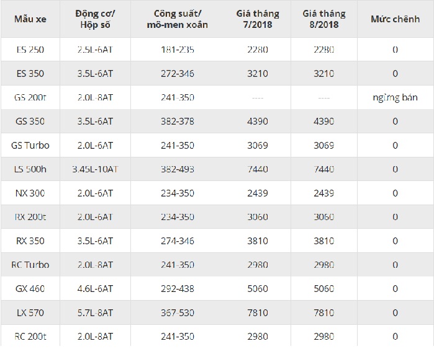
Task: Click the 'Giá tháng 8/2018' column header
Action: pyautogui.click(x=323, y=18)
